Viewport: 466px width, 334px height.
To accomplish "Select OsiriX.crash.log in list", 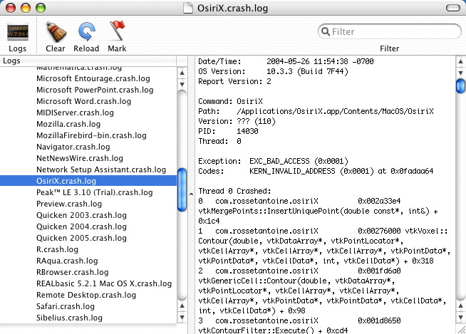I will (x=88, y=181).
